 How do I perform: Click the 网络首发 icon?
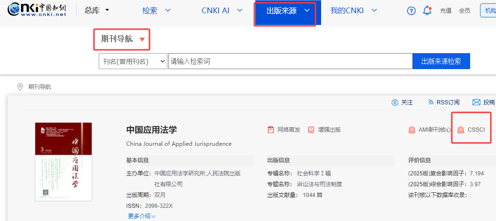click(x=271, y=130)
